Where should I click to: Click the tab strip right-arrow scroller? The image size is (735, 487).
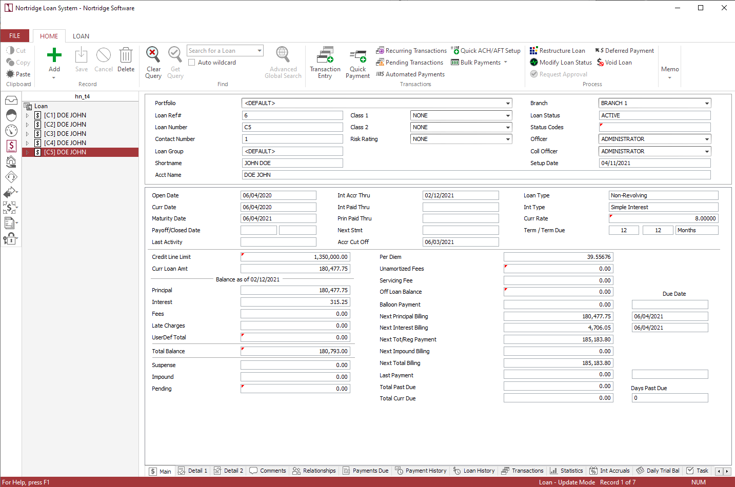pyautogui.click(x=727, y=471)
